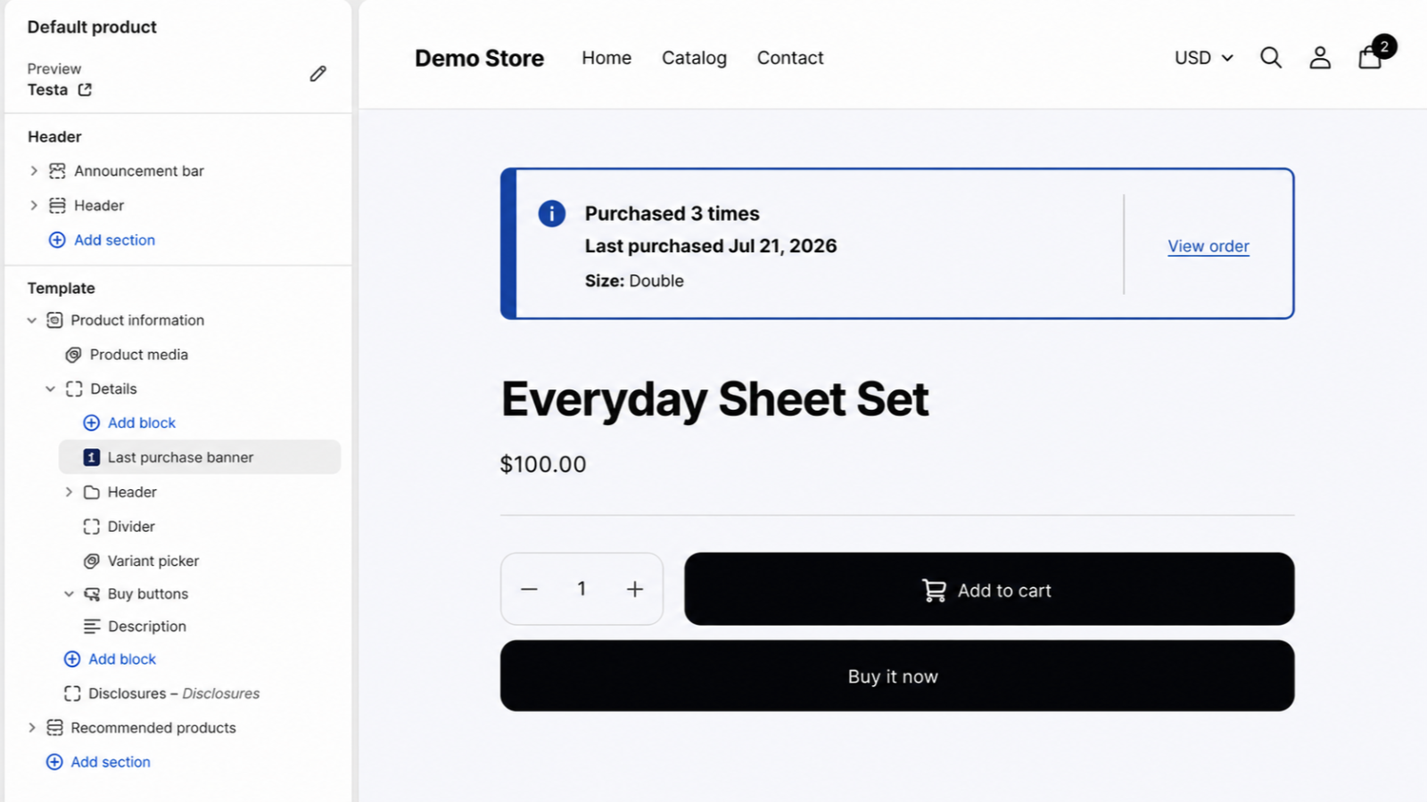Open the shopping cart with 2 items

pyautogui.click(x=1371, y=57)
